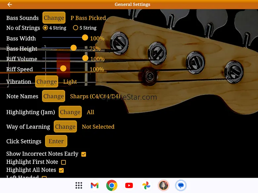Click the Bass Width 100% value
The width and height of the screenshot is (258, 193).
pos(97,38)
